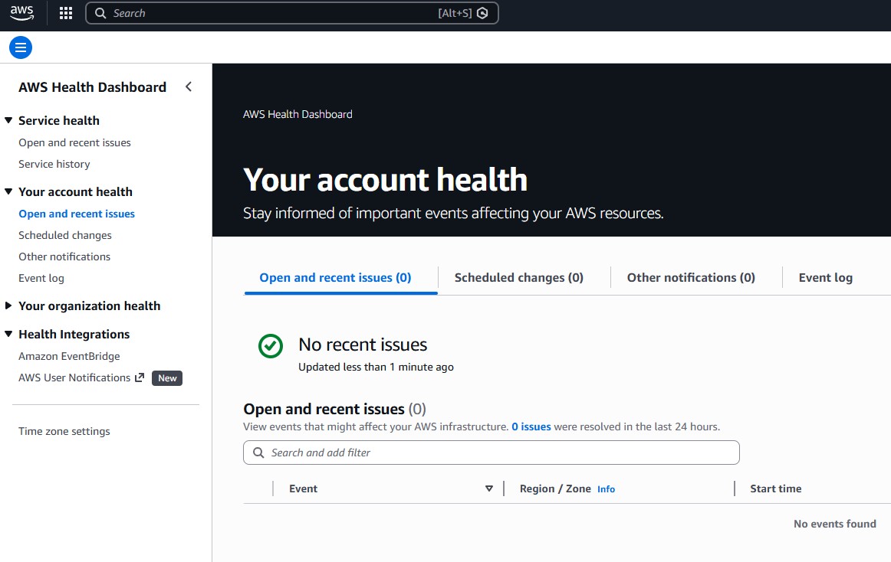This screenshot has width=891, height=562.
Task: Collapse the AWS Health Dashboard sidebar
Action: tap(189, 87)
